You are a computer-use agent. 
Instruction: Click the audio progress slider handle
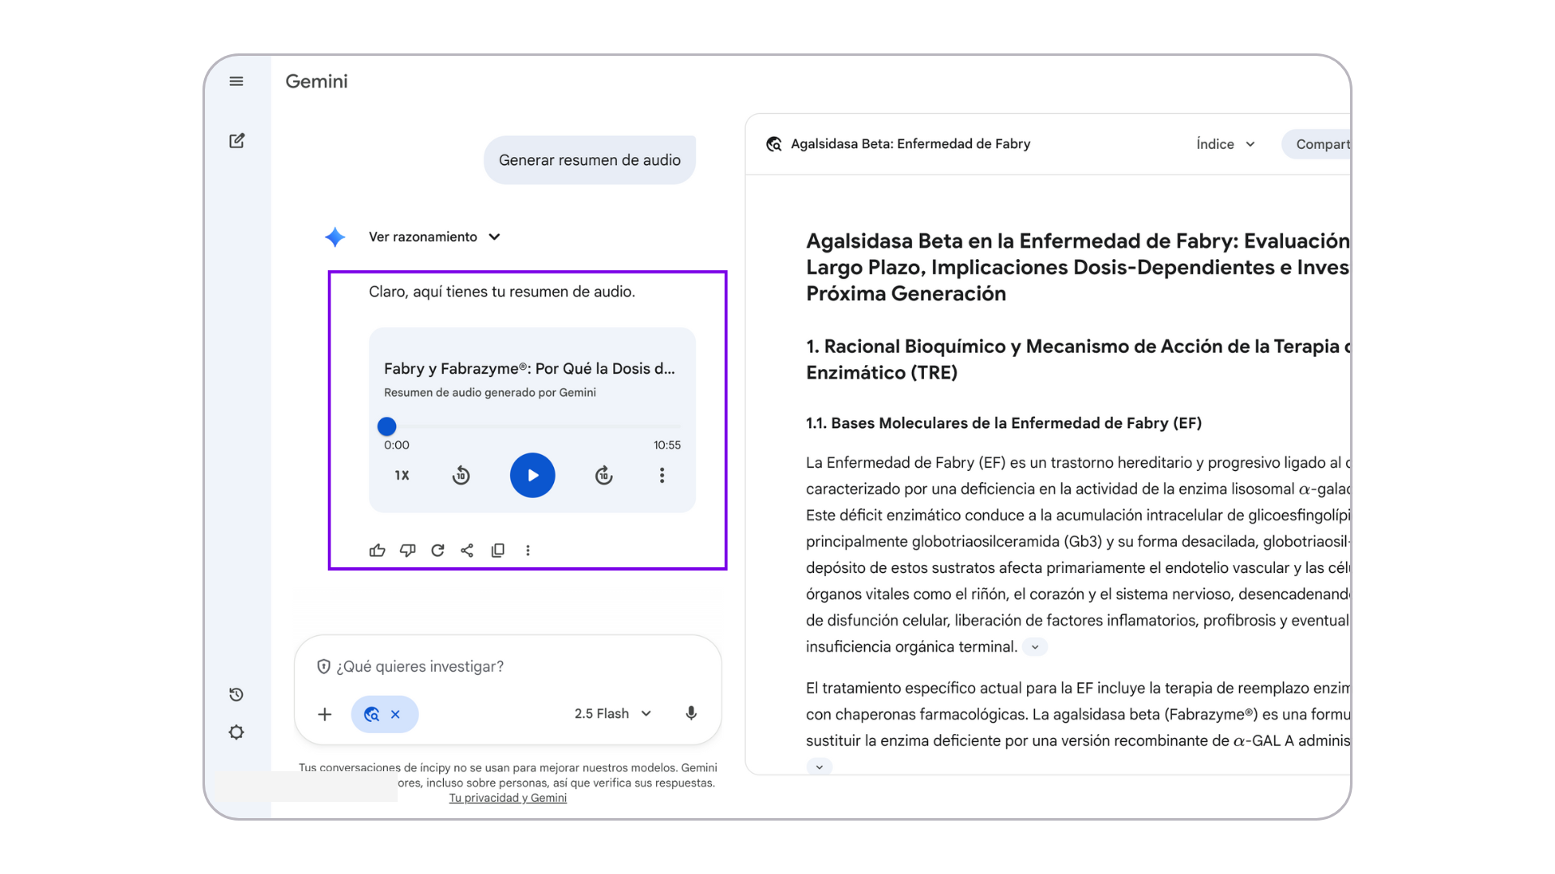tap(387, 426)
